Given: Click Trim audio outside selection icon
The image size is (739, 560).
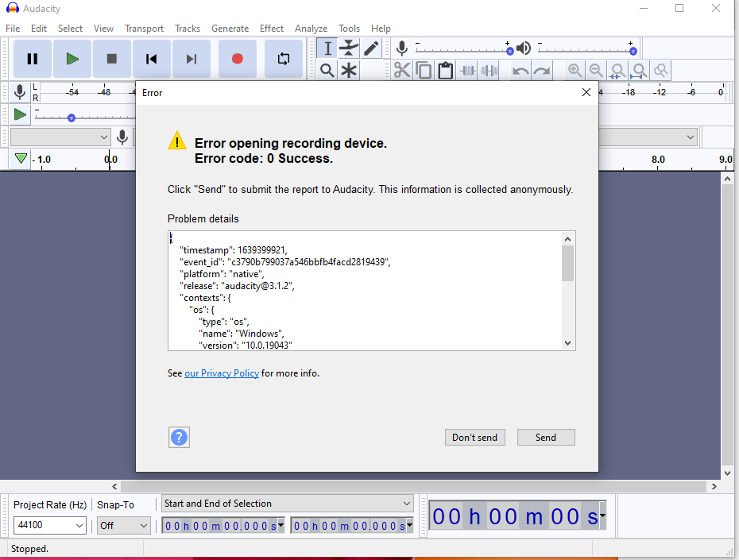Looking at the screenshot, I should pyautogui.click(x=467, y=71).
